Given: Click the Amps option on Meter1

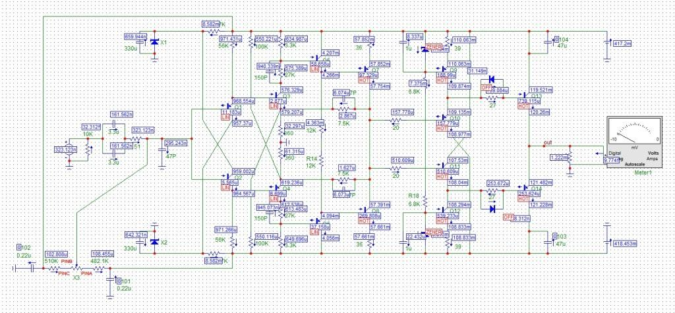Looking at the screenshot, I should point(651,158).
